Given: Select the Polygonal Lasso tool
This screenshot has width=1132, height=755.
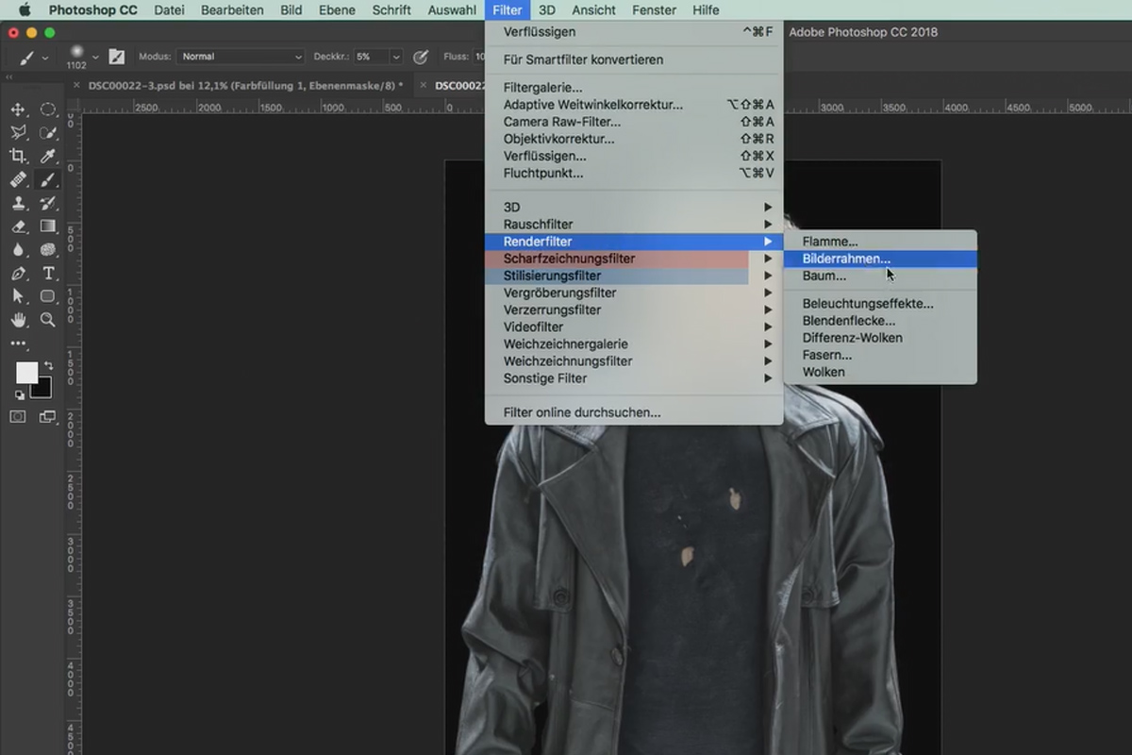Looking at the screenshot, I should click(18, 133).
